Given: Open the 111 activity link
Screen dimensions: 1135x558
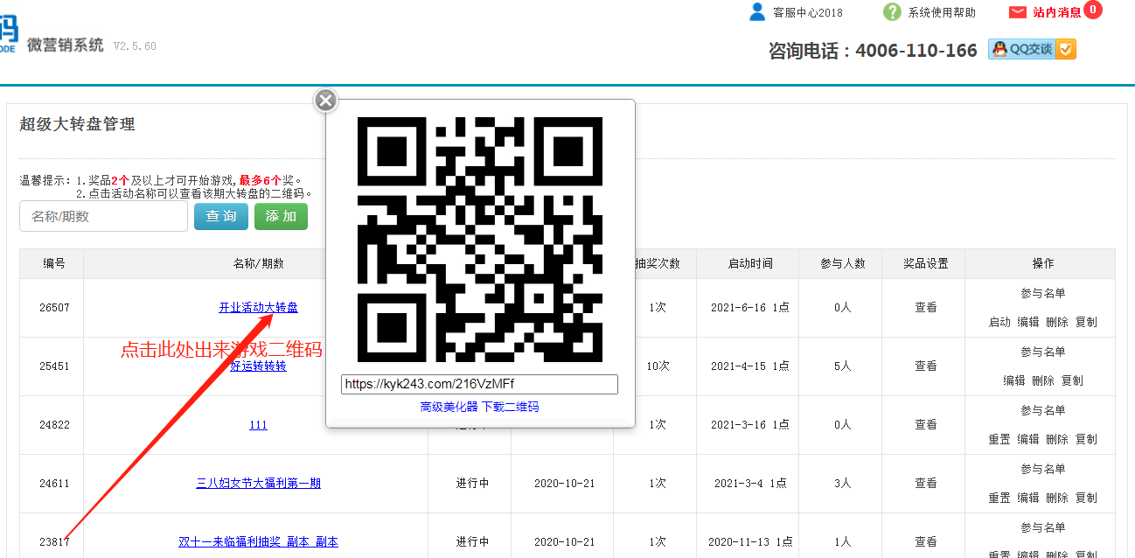Looking at the screenshot, I should tap(258, 425).
